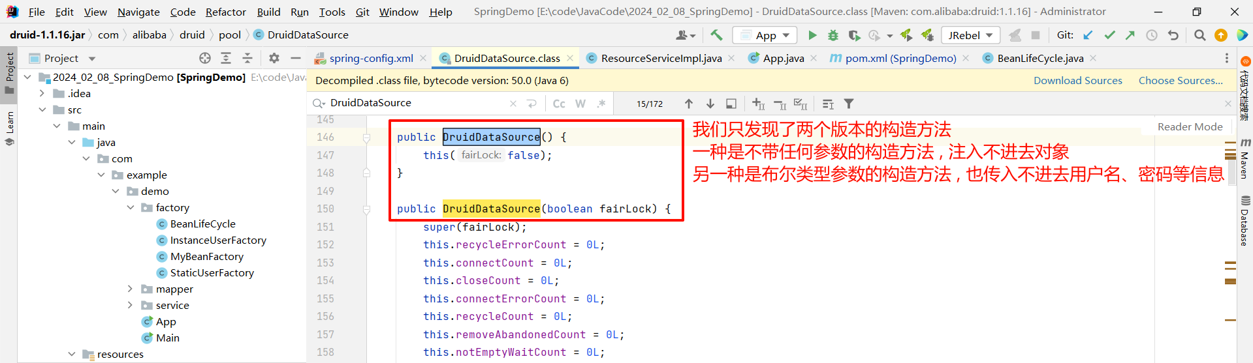Run with Coverage shield icon

[854, 35]
